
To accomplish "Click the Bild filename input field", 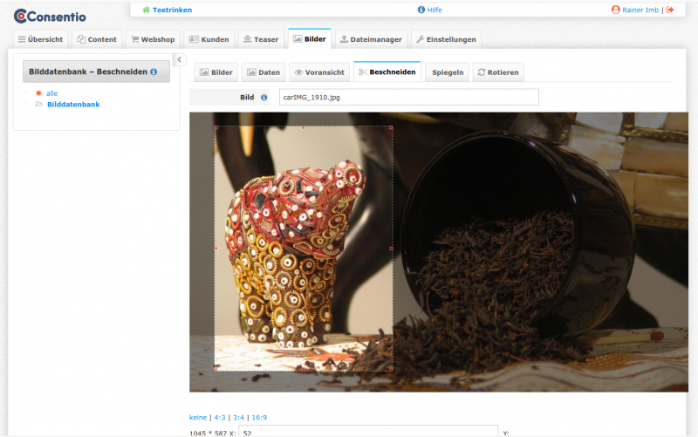I will point(408,97).
